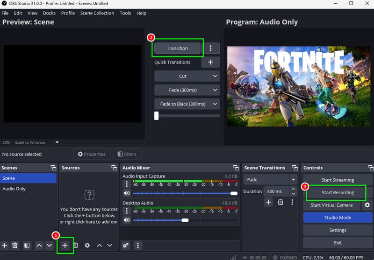Click Start Virtual Camera
This screenshot has height=260, width=374.
(331, 205)
